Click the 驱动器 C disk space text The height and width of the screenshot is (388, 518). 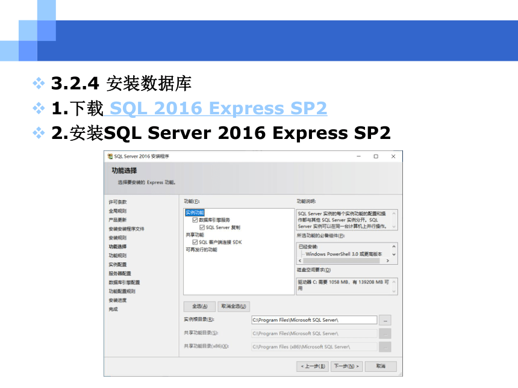(343, 285)
